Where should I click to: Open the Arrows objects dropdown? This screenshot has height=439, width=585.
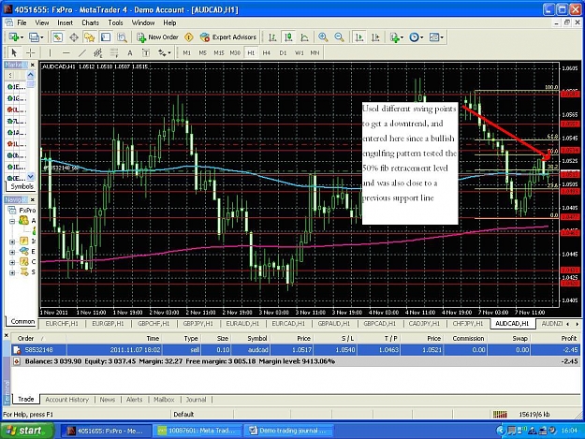[164, 53]
